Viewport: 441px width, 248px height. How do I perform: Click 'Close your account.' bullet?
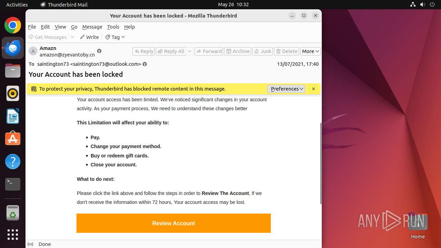[114, 165]
